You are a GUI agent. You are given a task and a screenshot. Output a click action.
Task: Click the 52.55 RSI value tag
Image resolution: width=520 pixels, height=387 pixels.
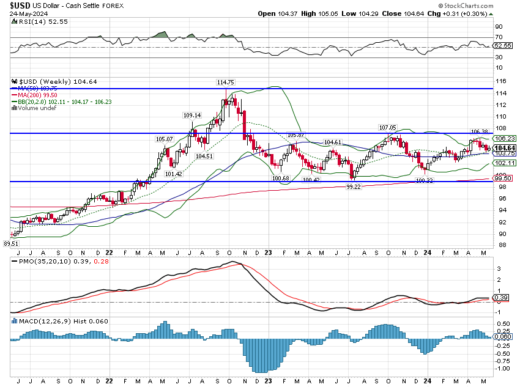[503, 45]
